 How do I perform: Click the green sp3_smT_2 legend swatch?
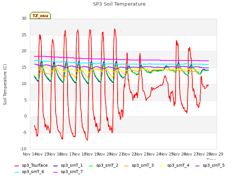pos(91,166)
